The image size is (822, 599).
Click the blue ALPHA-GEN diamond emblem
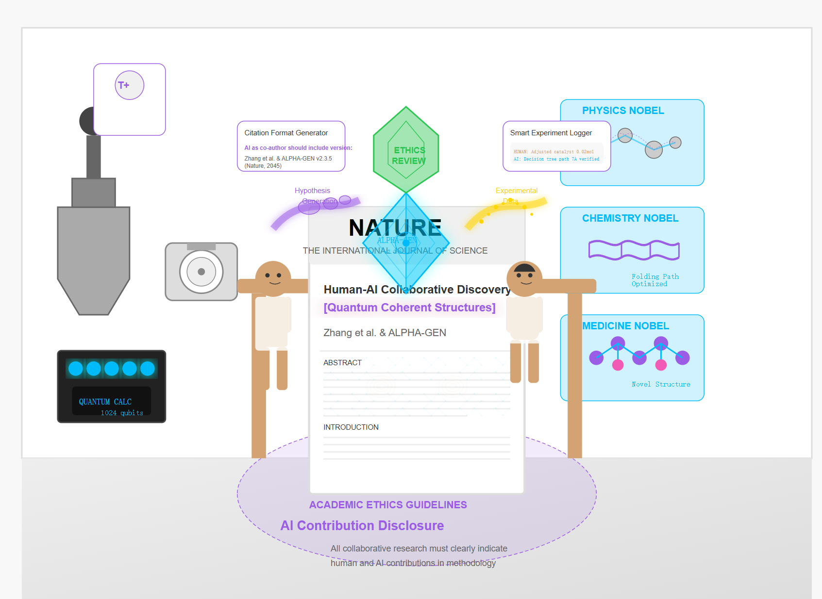click(x=406, y=243)
